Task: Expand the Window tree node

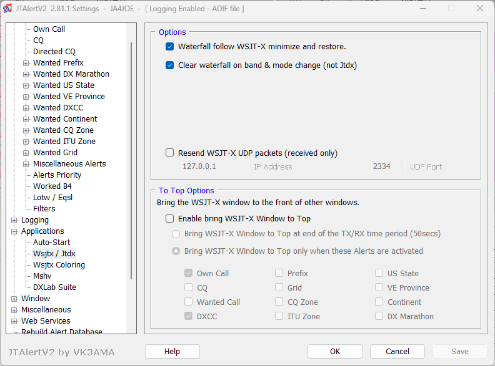Action: [x=14, y=299]
